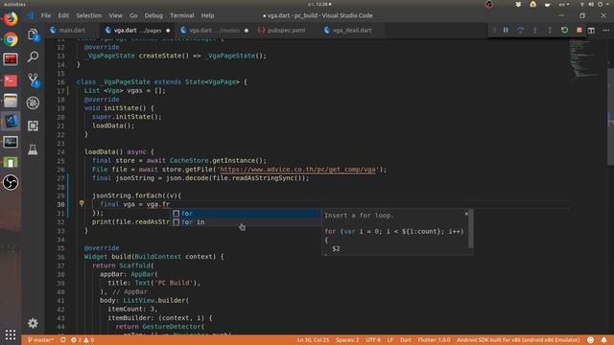This screenshot has height=345, width=614.
Task: Launch Google Chrome from the dock
Action: click(x=11, y=39)
